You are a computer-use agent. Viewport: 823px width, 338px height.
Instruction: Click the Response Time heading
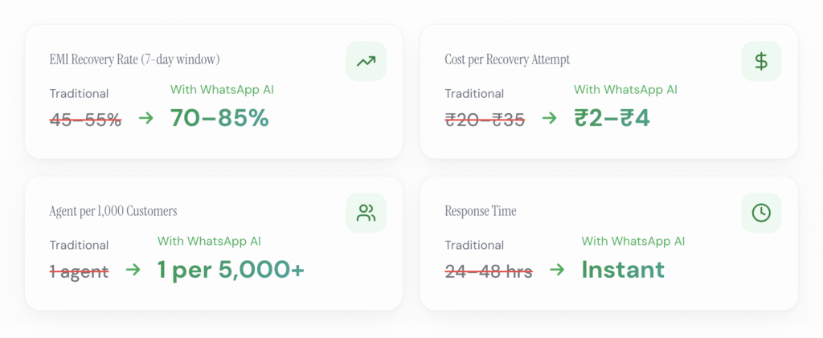481,212
